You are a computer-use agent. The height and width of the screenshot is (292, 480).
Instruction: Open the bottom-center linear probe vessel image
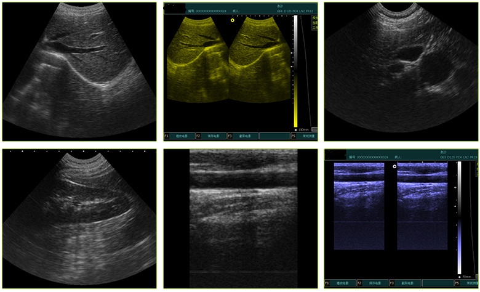(x=240, y=219)
